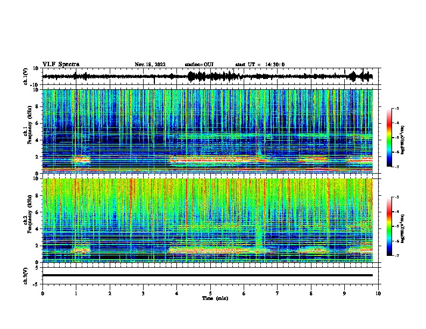426x329 pixels.
Task: Click the ch.3 flat black trace line
Action: pyautogui.click(x=207, y=275)
